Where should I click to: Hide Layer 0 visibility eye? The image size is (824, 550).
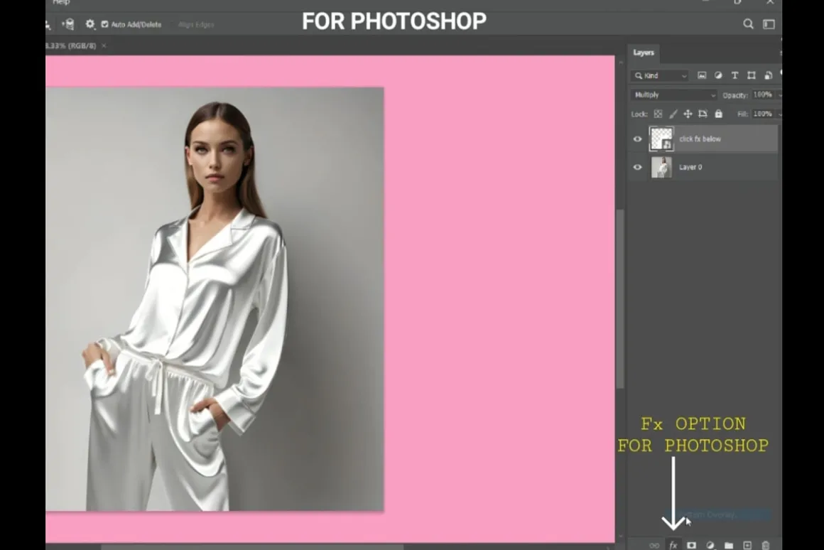637,167
